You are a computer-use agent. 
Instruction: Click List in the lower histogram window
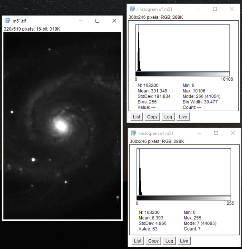(137, 241)
